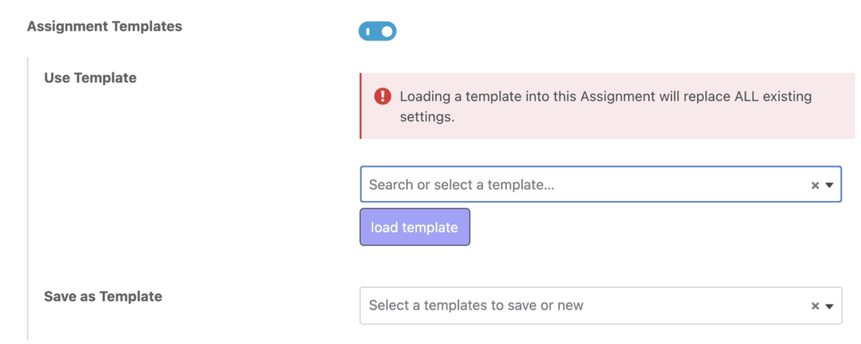Open template search dropdown arrow

[829, 186]
